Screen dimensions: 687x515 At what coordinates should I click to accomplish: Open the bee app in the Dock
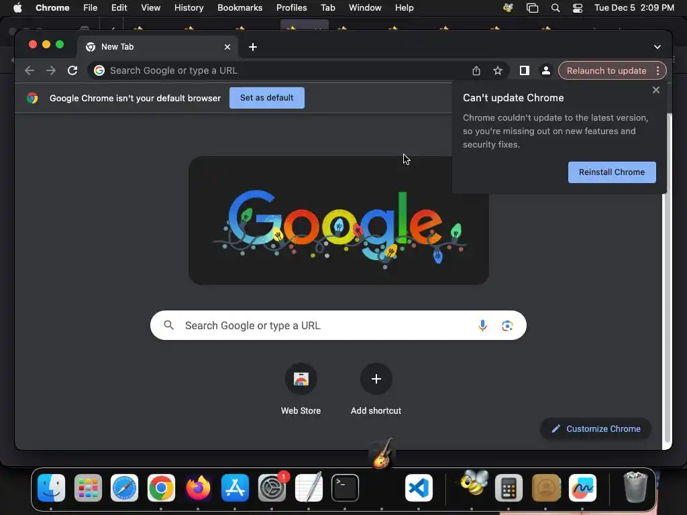[x=474, y=483]
